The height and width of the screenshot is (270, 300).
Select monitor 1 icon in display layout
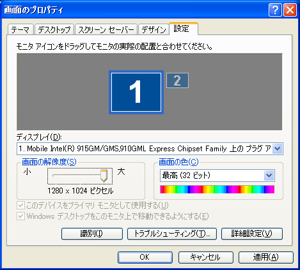coord(136,92)
